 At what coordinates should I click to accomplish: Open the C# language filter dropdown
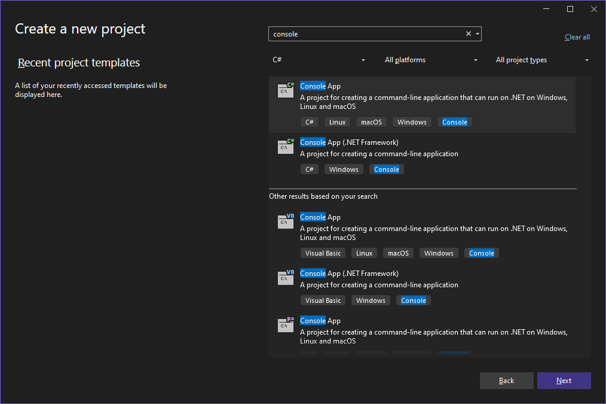pos(319,60)
